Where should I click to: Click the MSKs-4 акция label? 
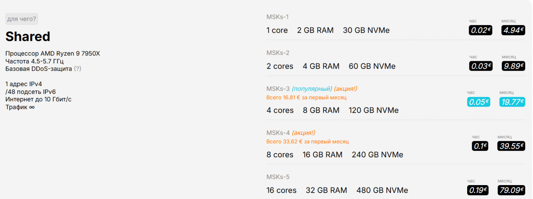click(x=303, y=133)
